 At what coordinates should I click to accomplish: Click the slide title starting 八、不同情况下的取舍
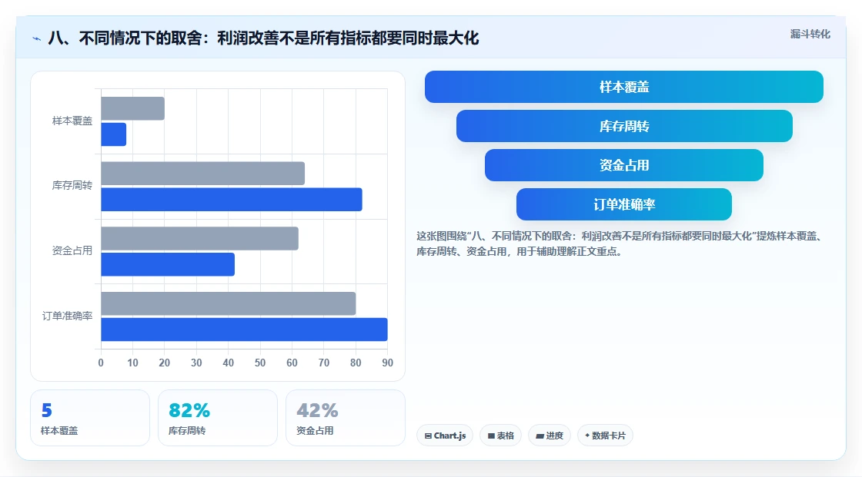coord(263,38)
